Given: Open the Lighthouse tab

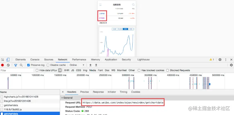Looking at the screenshot, I should click(144, 60).
